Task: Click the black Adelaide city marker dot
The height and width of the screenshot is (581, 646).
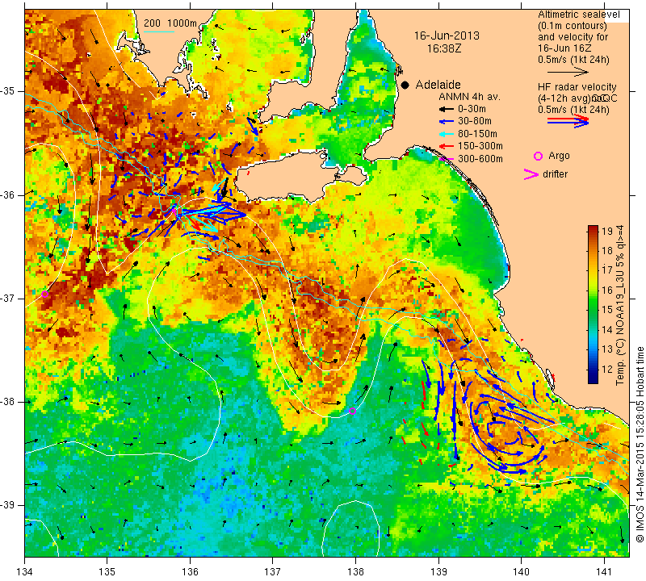Action: tap(405, 85)
